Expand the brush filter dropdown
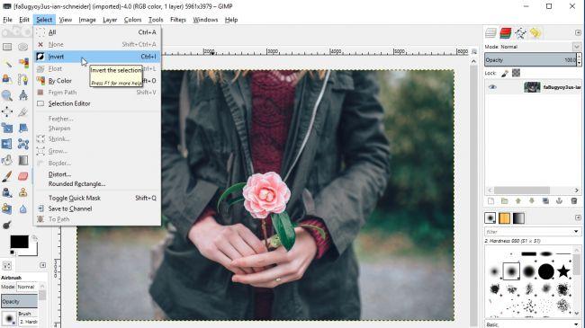This screenshot has height=328, width=585. pos(532,232)
